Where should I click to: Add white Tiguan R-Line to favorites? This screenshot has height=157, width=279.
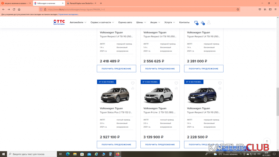[x=176, y=83]
